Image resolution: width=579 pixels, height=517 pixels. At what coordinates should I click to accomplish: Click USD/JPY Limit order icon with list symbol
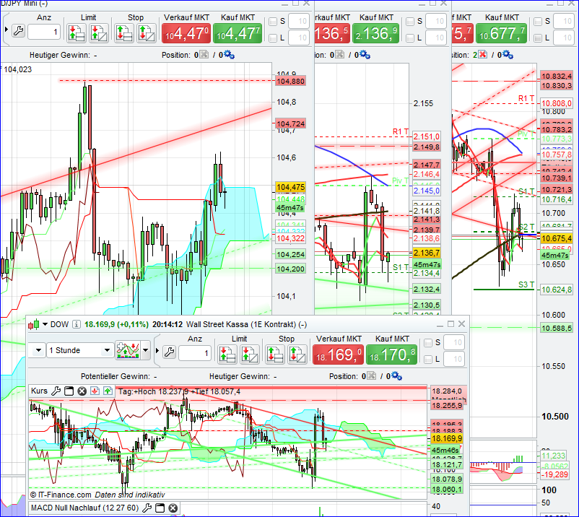point(77,34)
